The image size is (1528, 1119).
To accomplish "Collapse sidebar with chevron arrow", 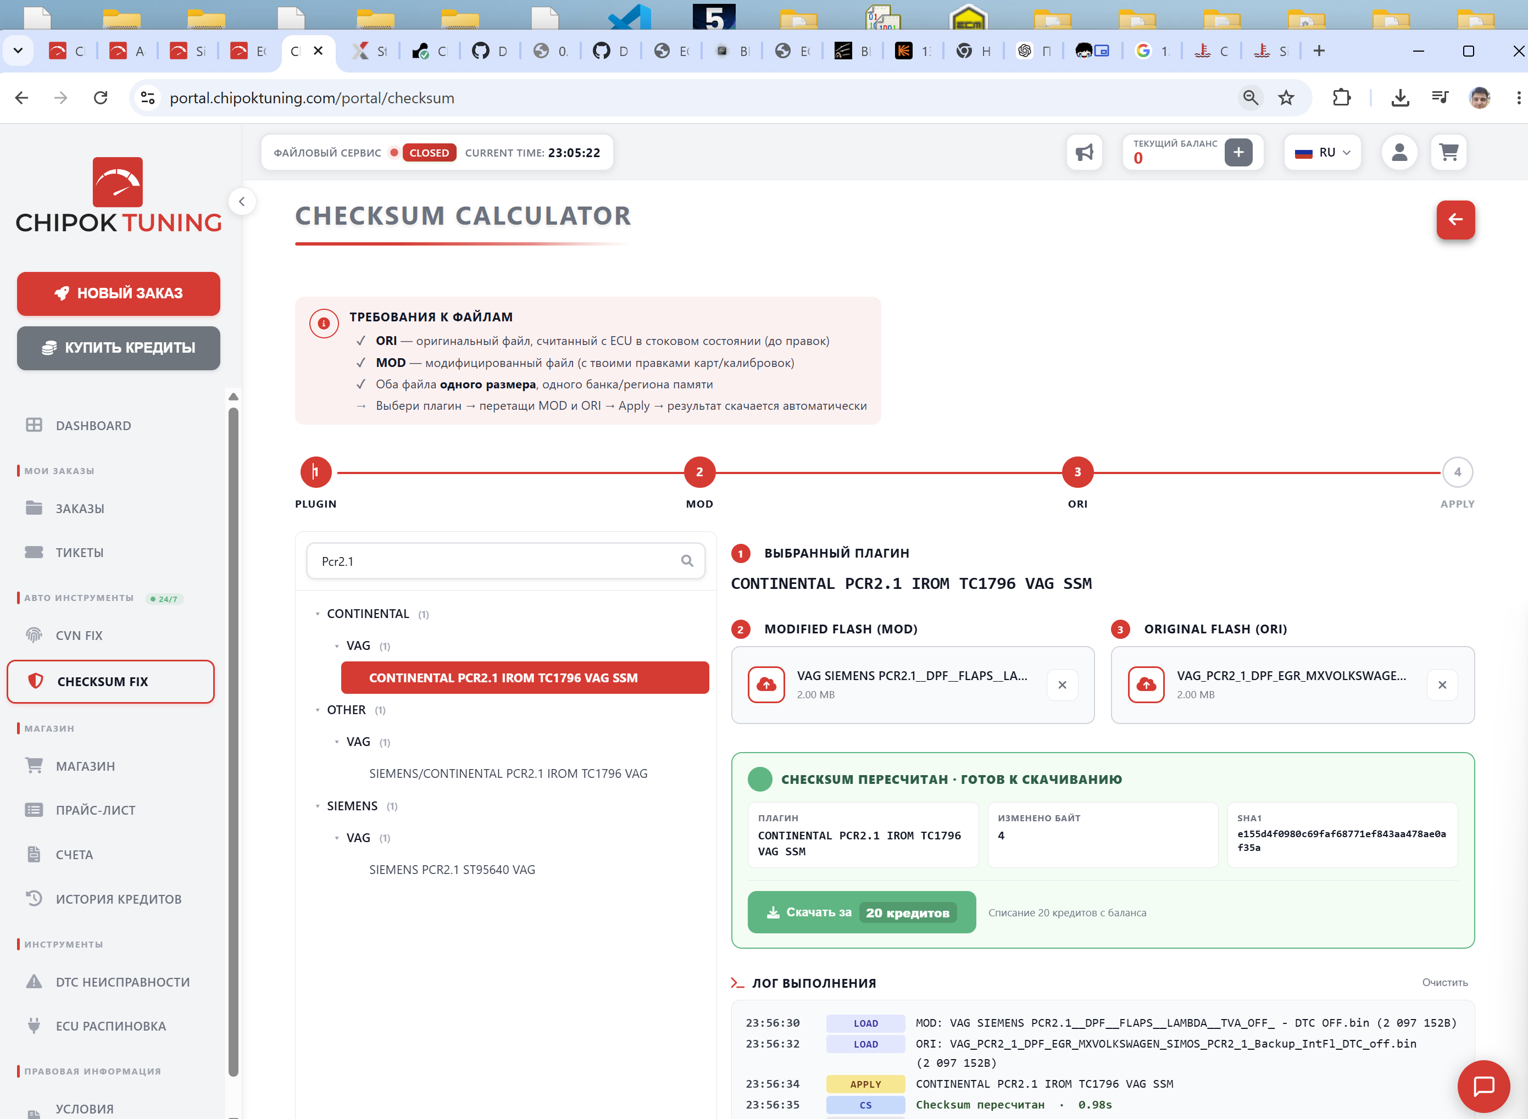I will pos(242,201).
